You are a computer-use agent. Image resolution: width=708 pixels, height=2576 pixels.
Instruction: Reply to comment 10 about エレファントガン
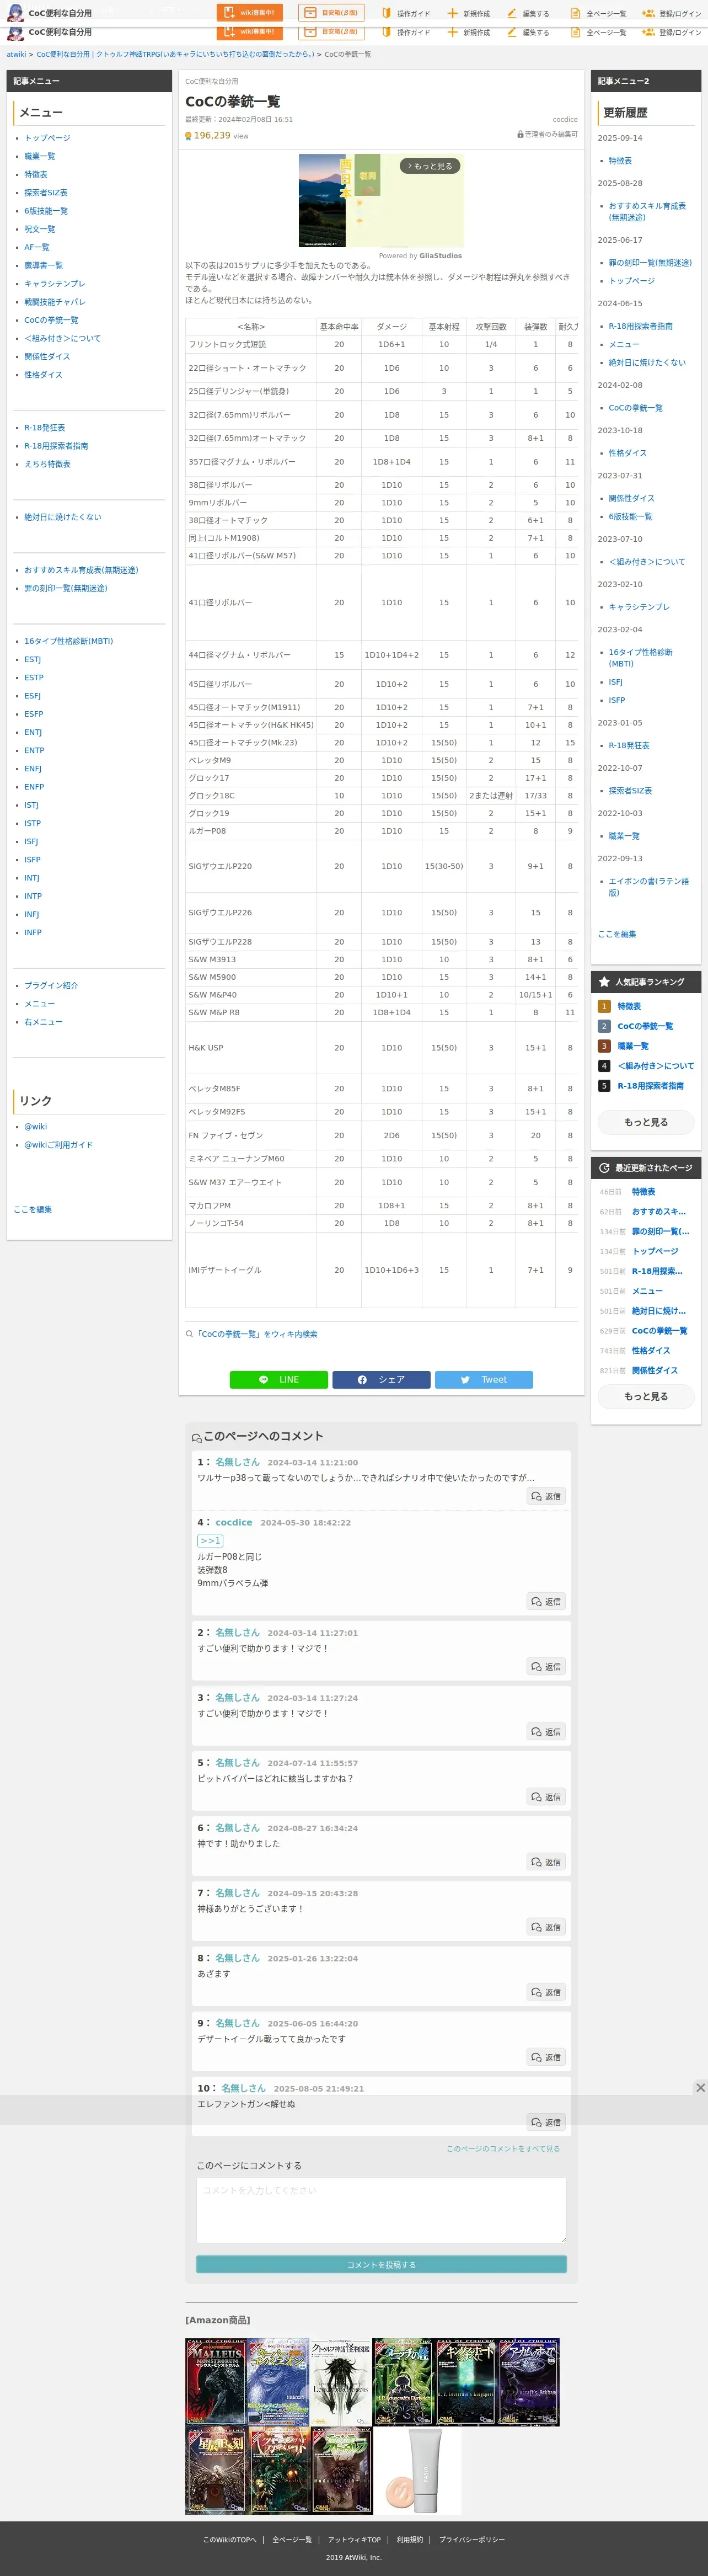pos(546,2122)
